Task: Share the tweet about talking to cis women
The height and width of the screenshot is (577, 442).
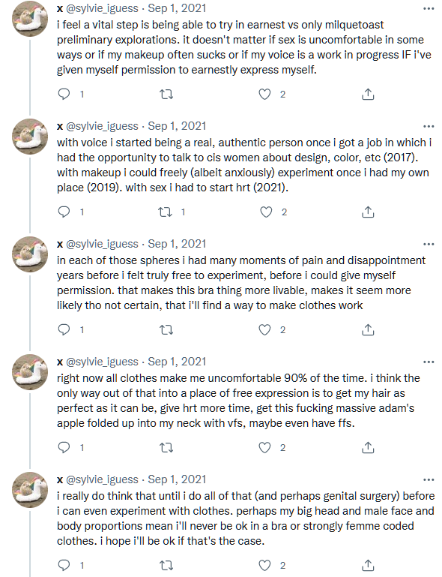Action: (368, 212)
